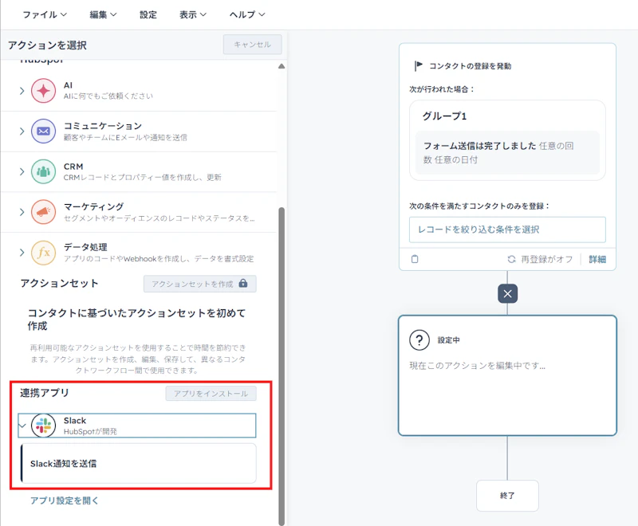
Task: Click the フォーム送信は完了しました condition
Action: (x=507, y=153)
